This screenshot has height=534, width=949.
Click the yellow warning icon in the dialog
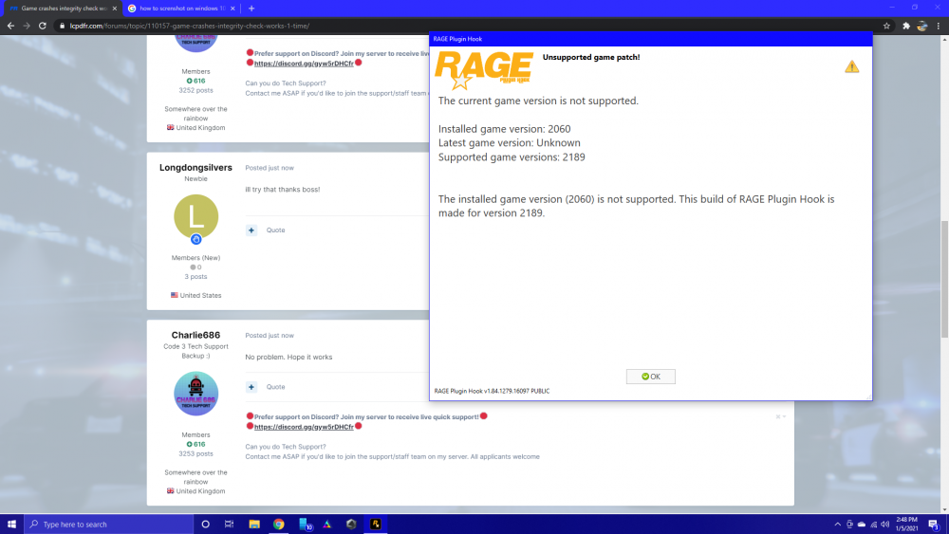(x=851, y=66)
